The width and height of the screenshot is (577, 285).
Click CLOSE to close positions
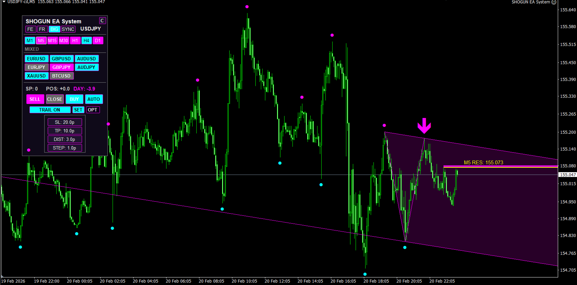coord(55,99)
